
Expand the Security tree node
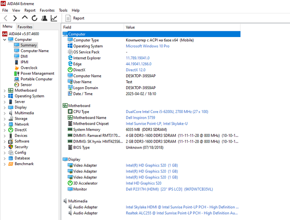point(5,147)
